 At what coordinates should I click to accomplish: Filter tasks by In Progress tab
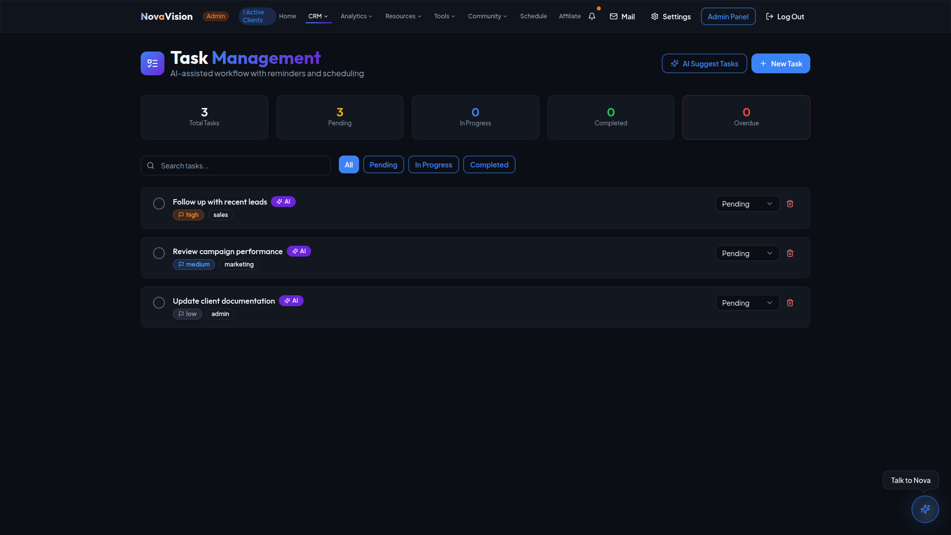pyautogui.click(x=433, y=165)
